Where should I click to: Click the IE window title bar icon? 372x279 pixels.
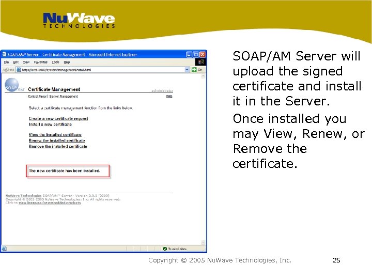click(4, 54)
